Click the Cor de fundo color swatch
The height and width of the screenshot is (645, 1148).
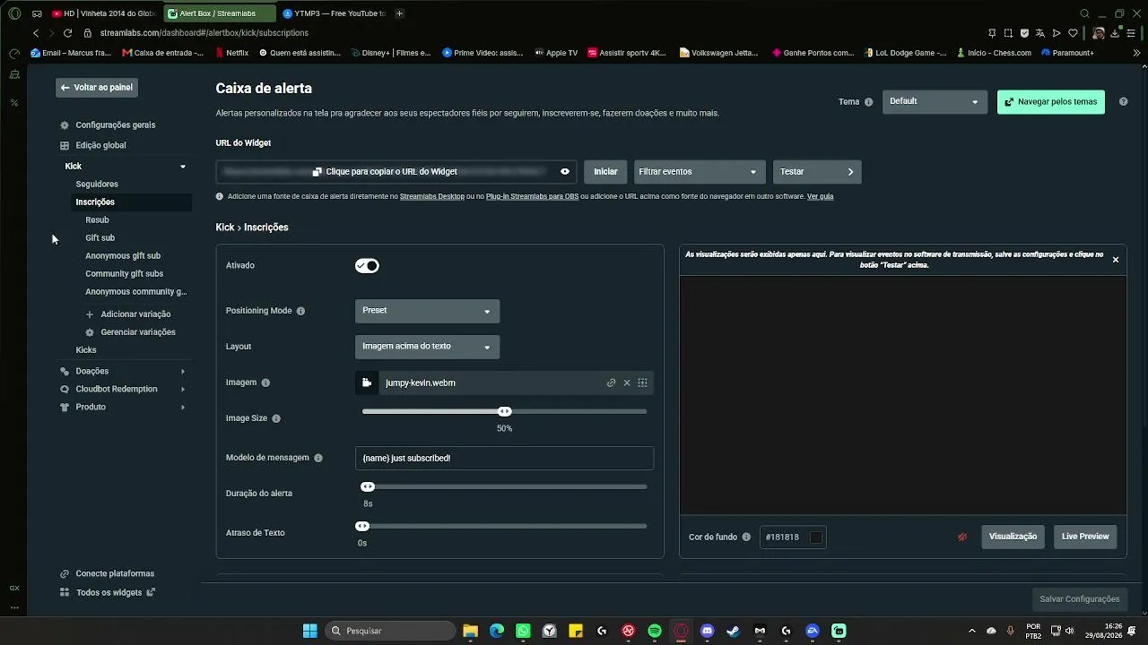pos(815,537)
